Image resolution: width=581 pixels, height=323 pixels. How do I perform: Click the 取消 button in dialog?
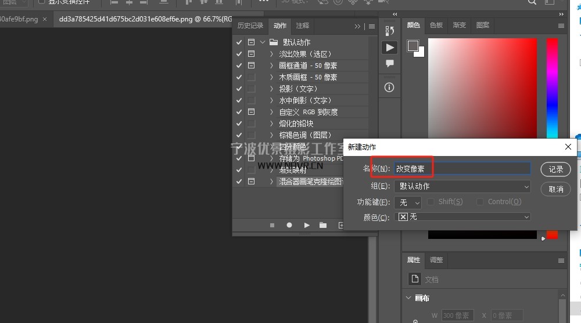click(x=555, y=189)
